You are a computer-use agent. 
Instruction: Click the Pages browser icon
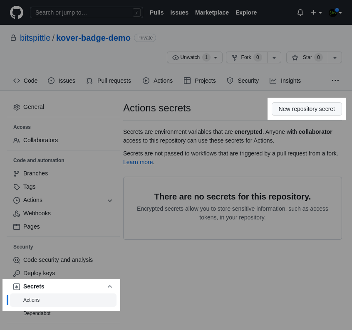click(16, 227)
